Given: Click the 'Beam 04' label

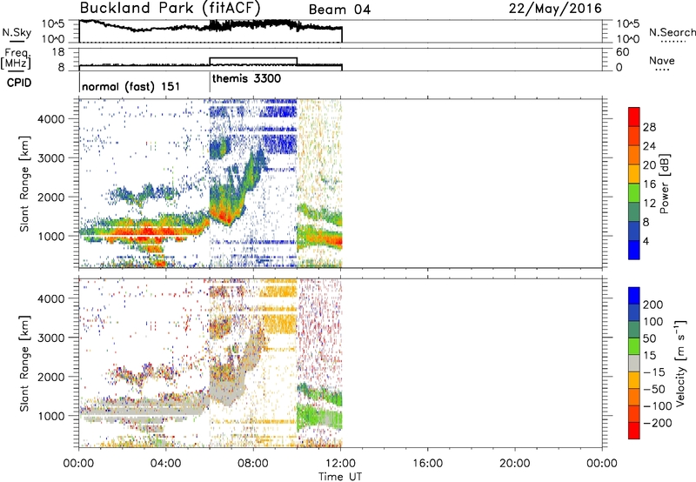Looking at the screenshot, I should 339,10.
